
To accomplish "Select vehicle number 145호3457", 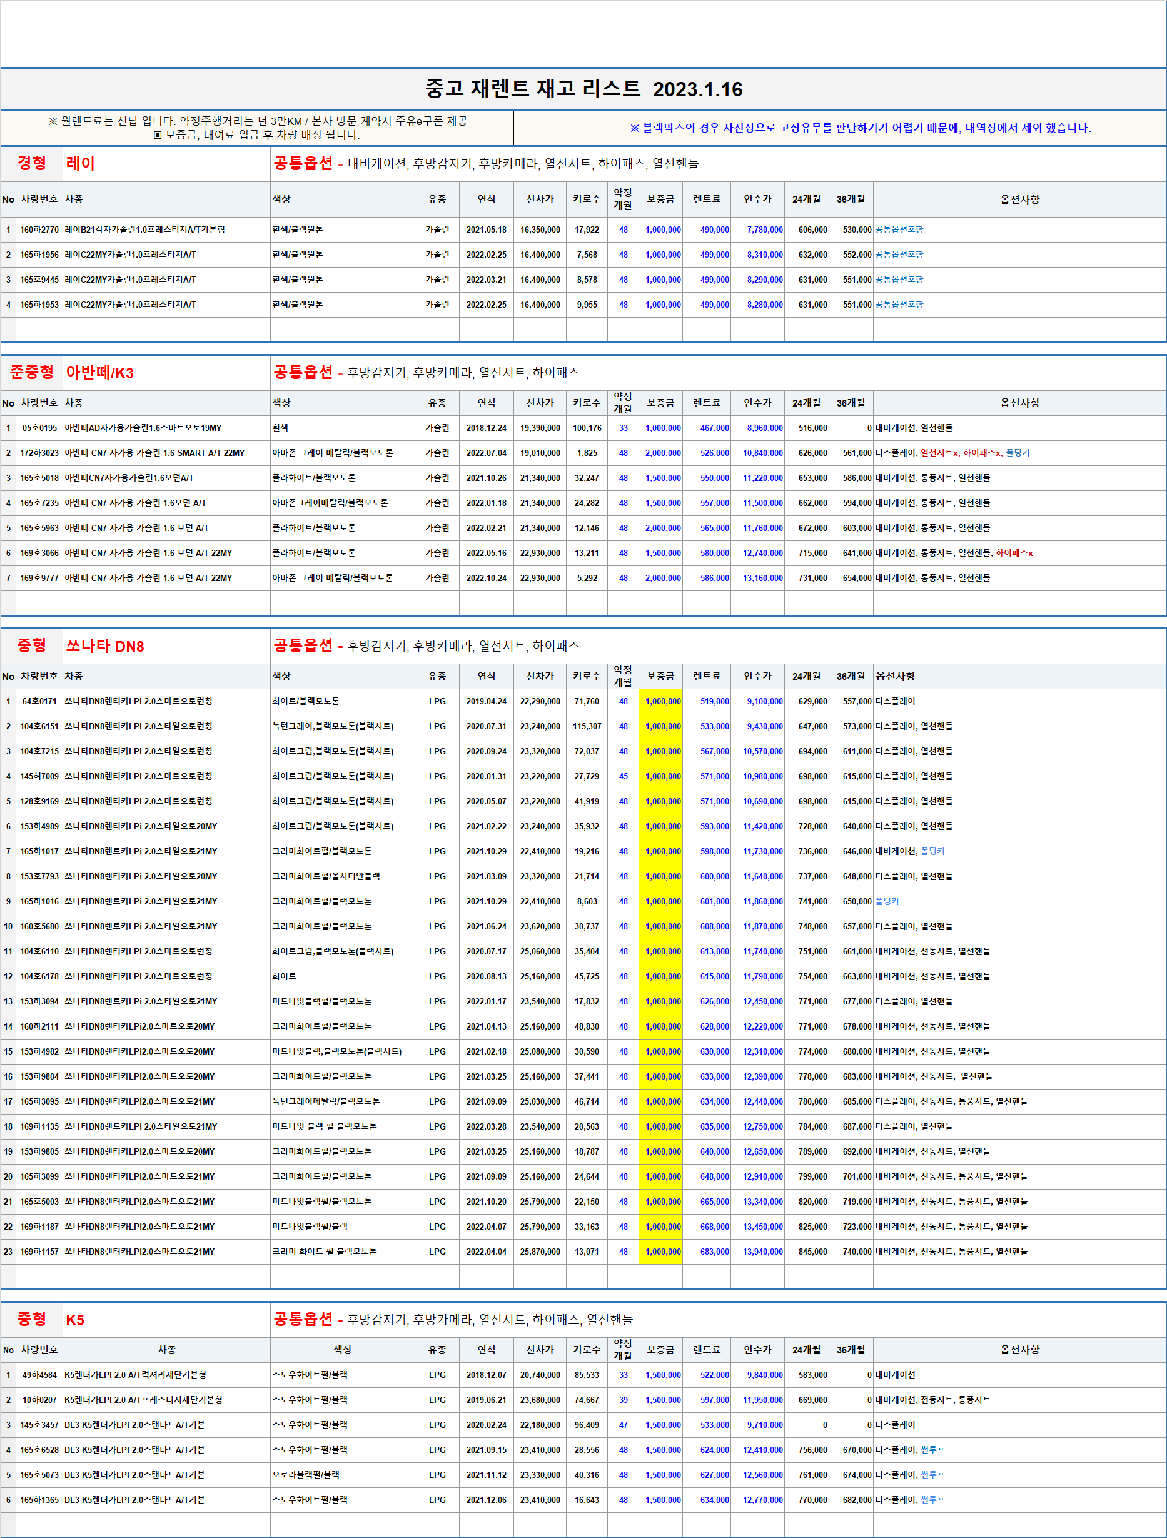I will pos(39,1425).
